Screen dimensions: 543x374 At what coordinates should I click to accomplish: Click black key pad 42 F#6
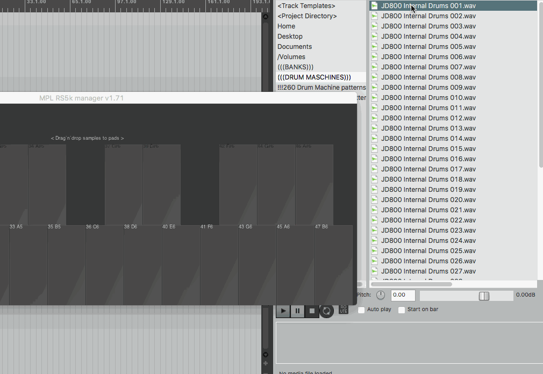click(x=238, y=185)
